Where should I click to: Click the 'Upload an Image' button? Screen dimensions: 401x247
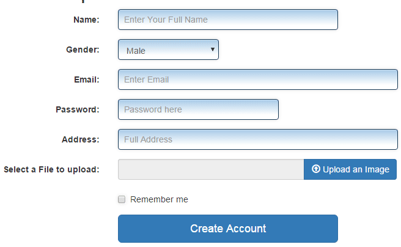pyautogui.click(x=350, y=169)
